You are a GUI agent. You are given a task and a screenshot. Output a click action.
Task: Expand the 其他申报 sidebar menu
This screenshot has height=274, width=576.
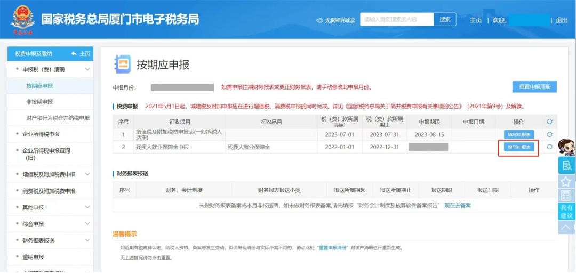[x=87, y=207]
